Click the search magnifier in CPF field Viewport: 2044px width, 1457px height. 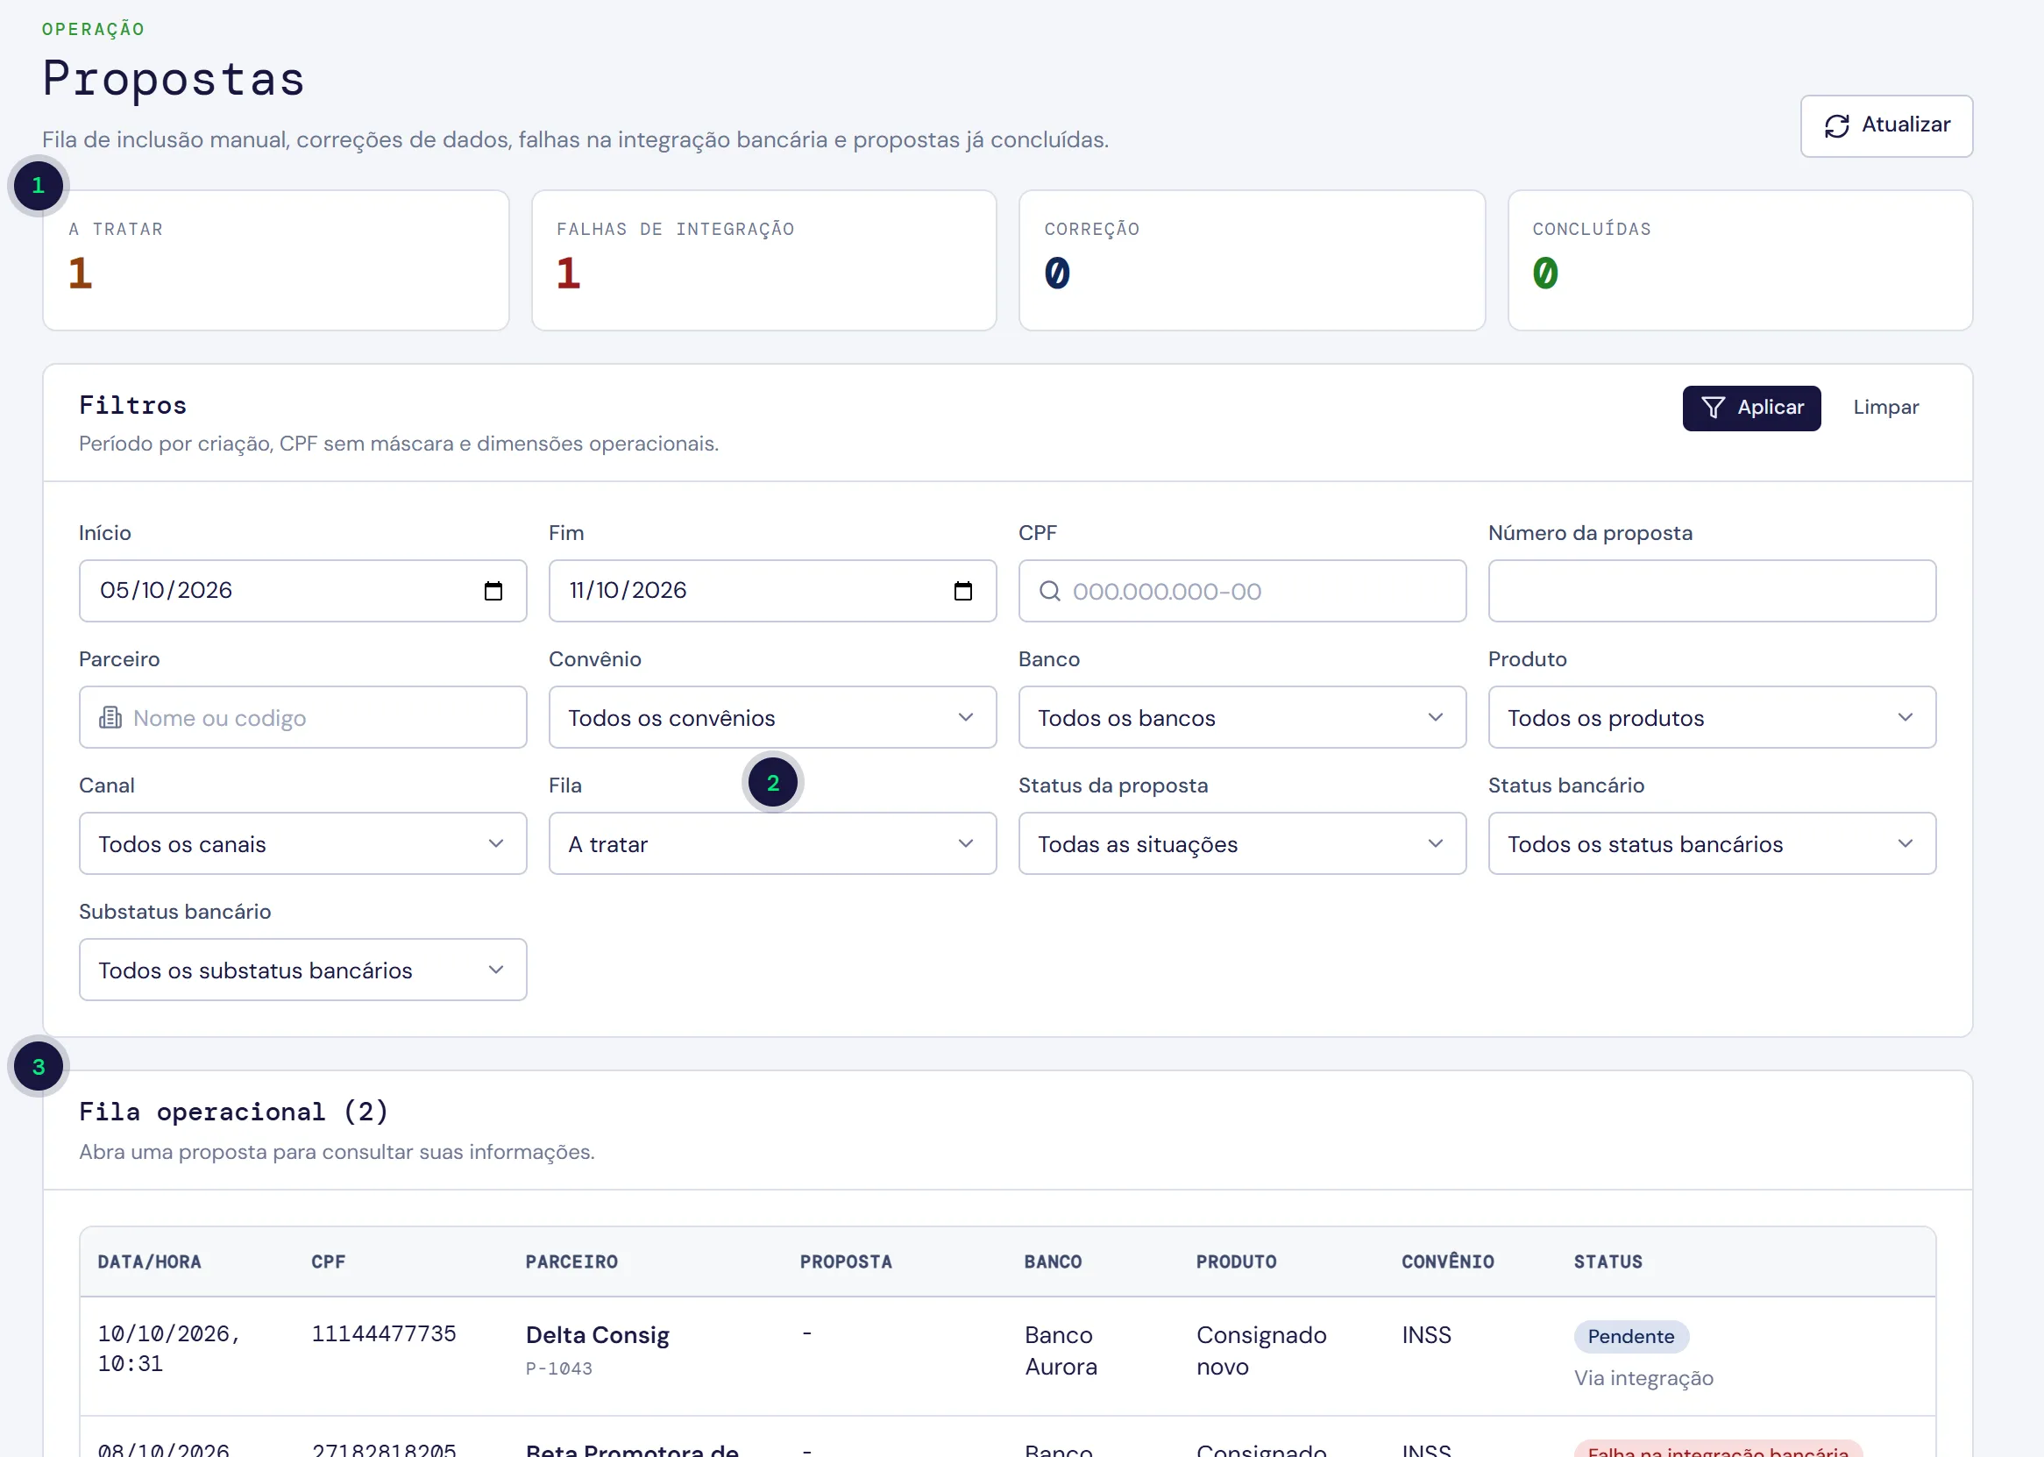(x=1049, y=591)
